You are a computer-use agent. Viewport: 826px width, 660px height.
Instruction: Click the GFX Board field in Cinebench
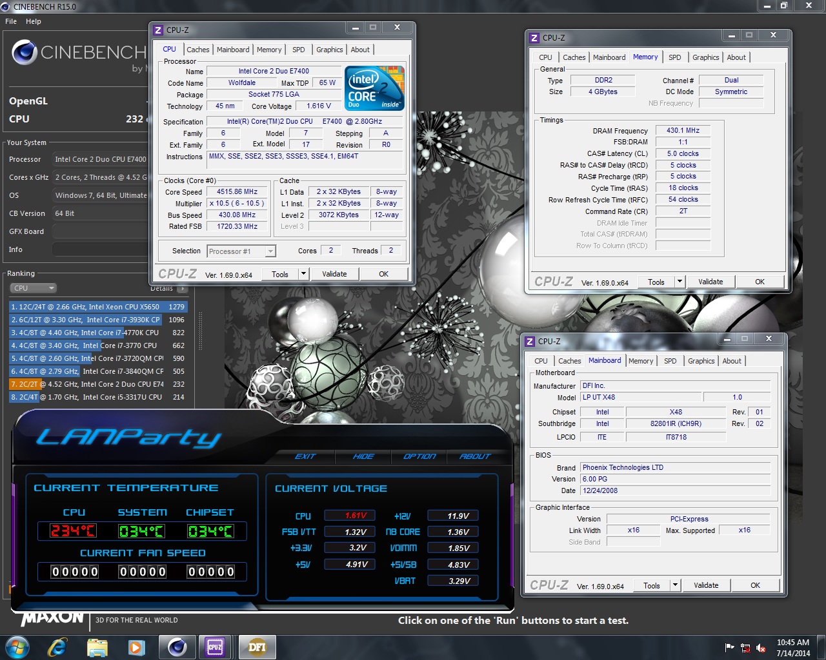click(101, 231)
